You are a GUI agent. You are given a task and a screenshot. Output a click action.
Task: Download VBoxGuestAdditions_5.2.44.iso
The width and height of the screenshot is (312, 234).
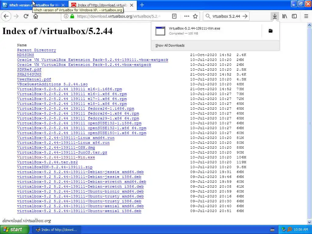pyautogui.click(x=52, y=84)
